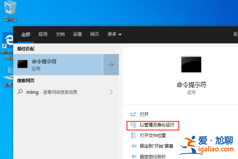This screenshot has width=238, height=159.
Task: Choose 打开文件位置
Action: pyautogui.click(x=153, y=136)
